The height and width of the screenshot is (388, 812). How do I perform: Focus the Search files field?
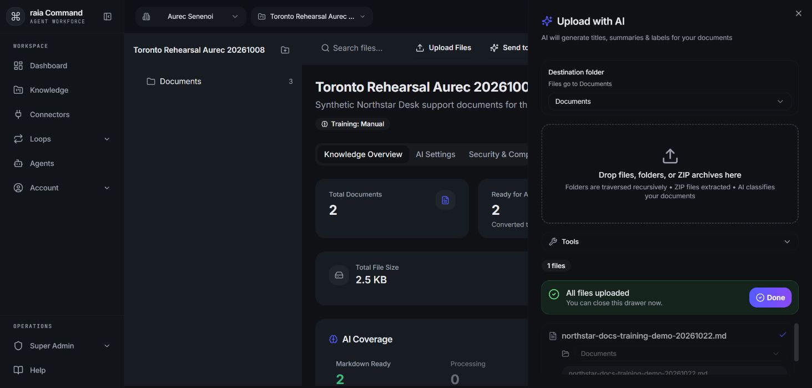[x=362, y=48]
